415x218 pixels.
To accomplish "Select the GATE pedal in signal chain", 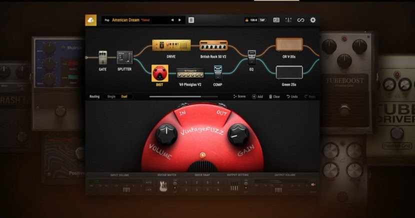I will [x=102, y=57].
